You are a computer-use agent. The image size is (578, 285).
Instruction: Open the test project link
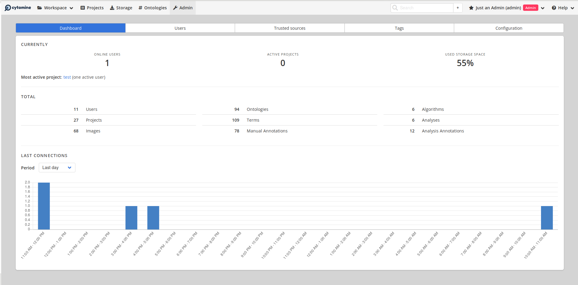(x=67, y=77)
